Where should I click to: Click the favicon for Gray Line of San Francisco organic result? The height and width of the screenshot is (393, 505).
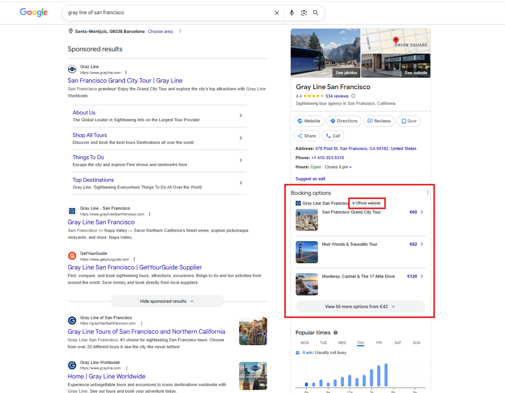pos(72,320)
